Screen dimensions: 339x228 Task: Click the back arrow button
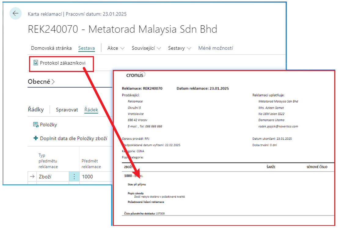[16, 13]
